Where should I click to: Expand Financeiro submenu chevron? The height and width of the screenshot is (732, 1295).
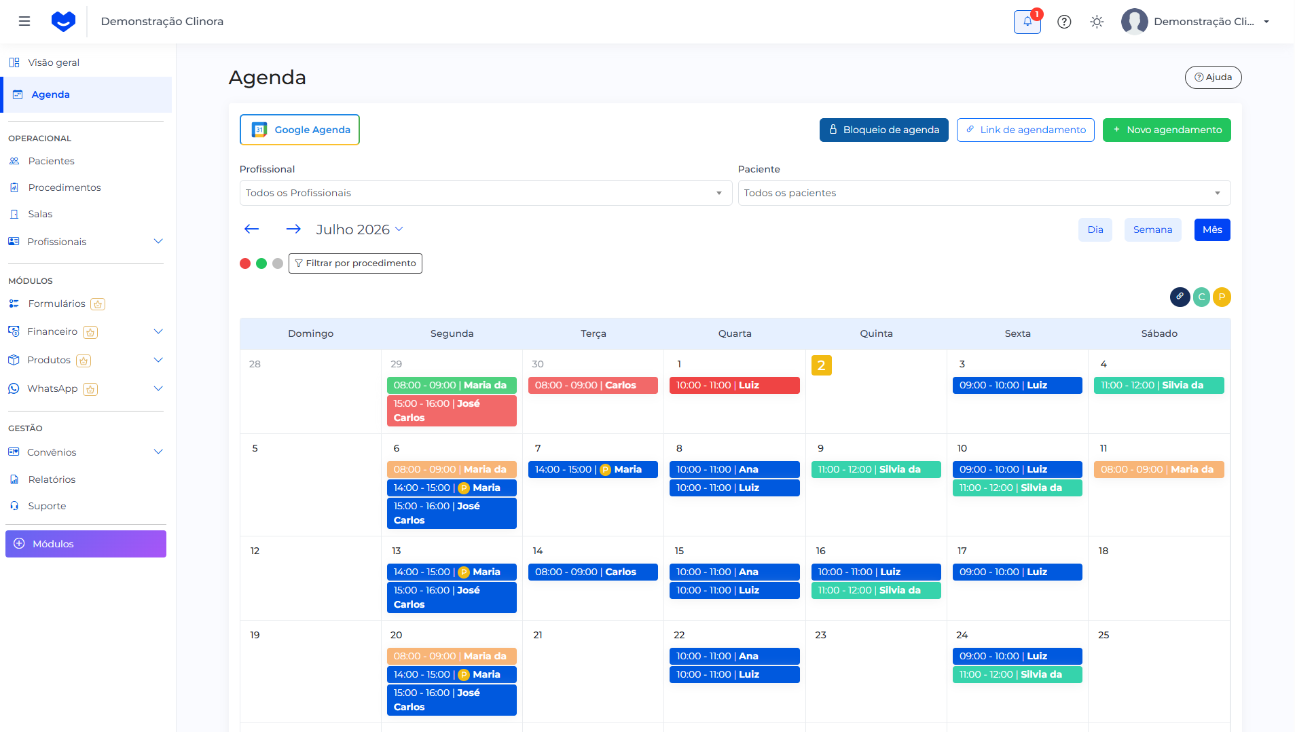click(158, 331)
